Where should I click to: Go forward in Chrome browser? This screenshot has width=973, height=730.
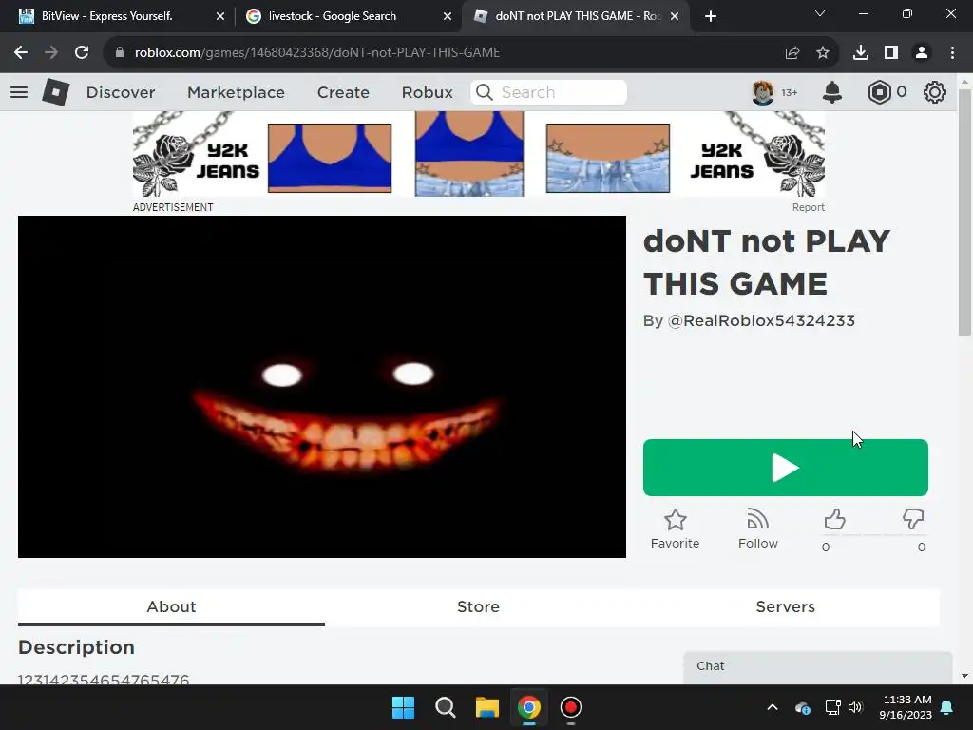51,53
